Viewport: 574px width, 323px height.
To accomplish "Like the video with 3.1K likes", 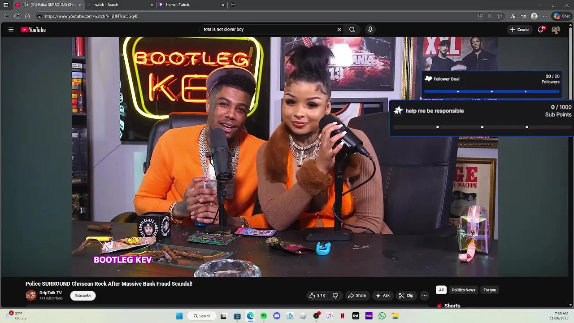I will [x=317, y=296].
